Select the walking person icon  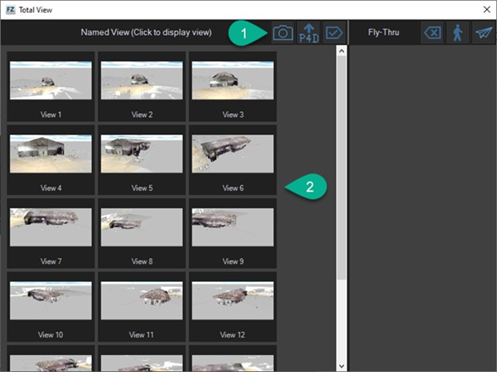[x=457, y=32]
